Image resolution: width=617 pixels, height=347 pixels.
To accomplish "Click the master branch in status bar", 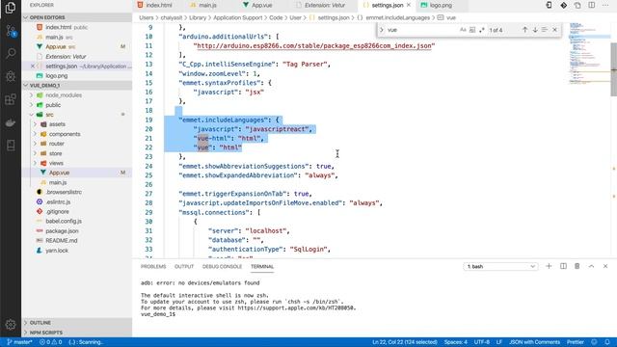I will [x=19, y=342].
